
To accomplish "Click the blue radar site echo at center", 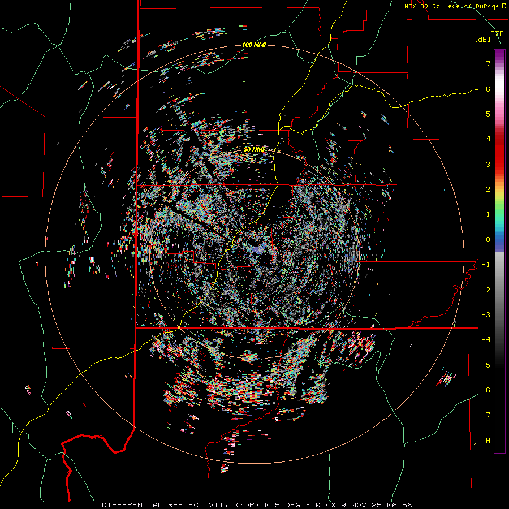I will coord(256,251).
